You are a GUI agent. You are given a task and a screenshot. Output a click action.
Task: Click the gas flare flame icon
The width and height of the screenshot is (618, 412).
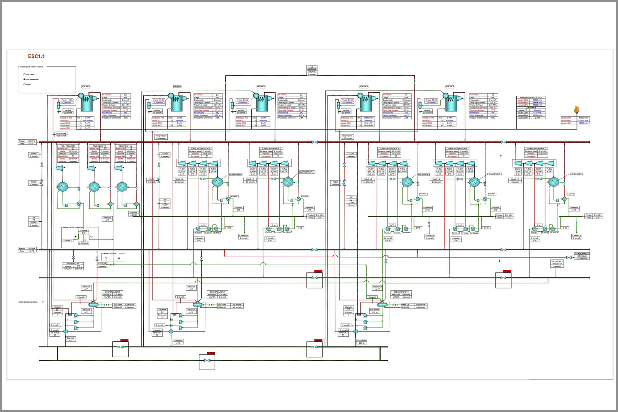pos(577,110)
